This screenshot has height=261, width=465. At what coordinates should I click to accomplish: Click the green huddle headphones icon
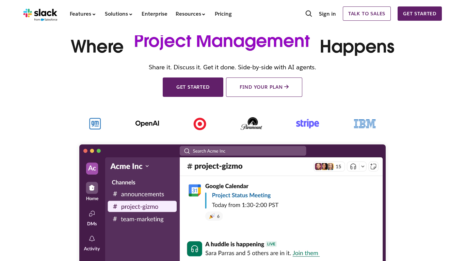(x=195, y=249)
